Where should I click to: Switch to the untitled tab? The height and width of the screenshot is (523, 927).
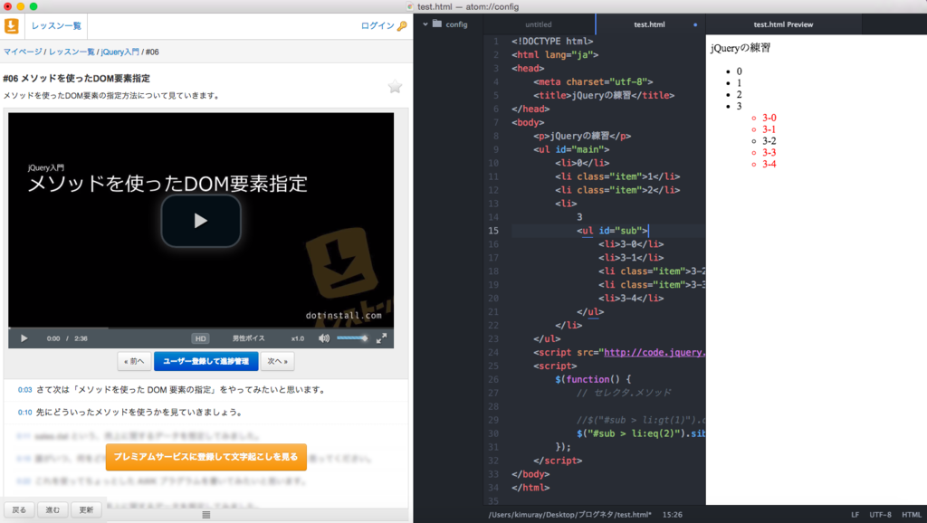point(539,24)
